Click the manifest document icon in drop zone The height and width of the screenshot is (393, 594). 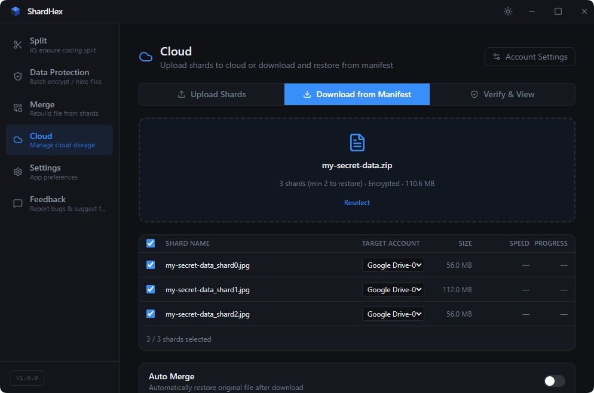click(x=357, y=143)
